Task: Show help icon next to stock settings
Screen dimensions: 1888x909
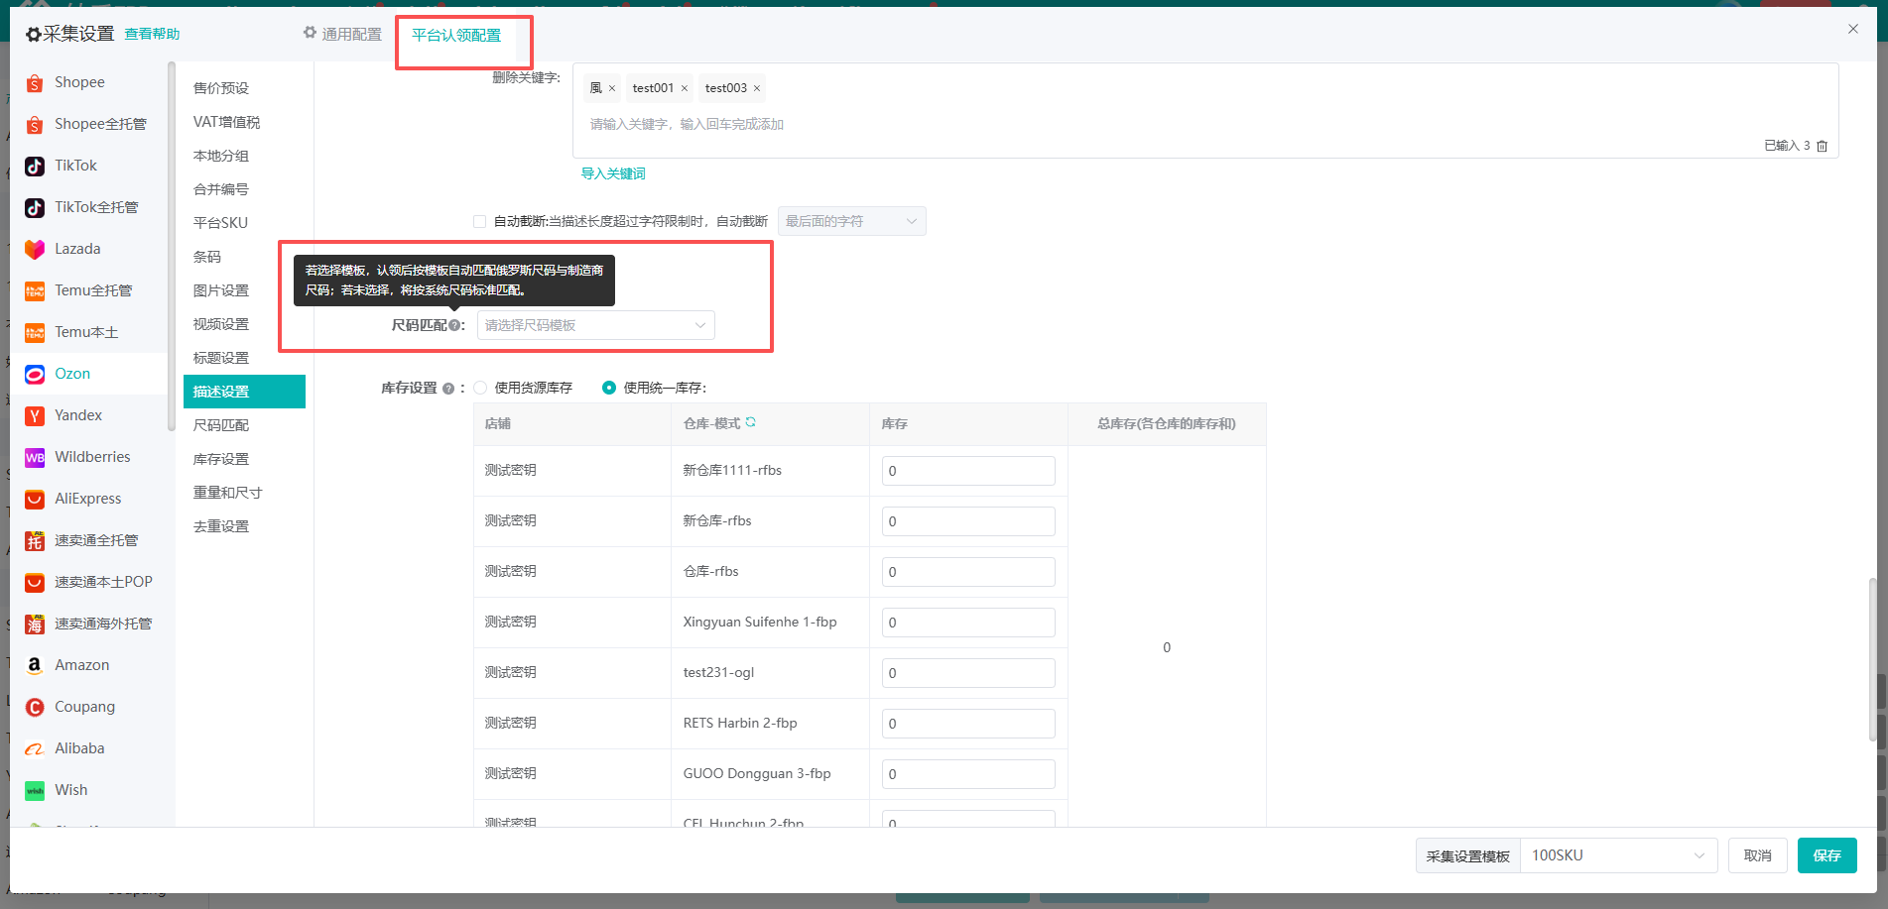Action: (448, 389)
